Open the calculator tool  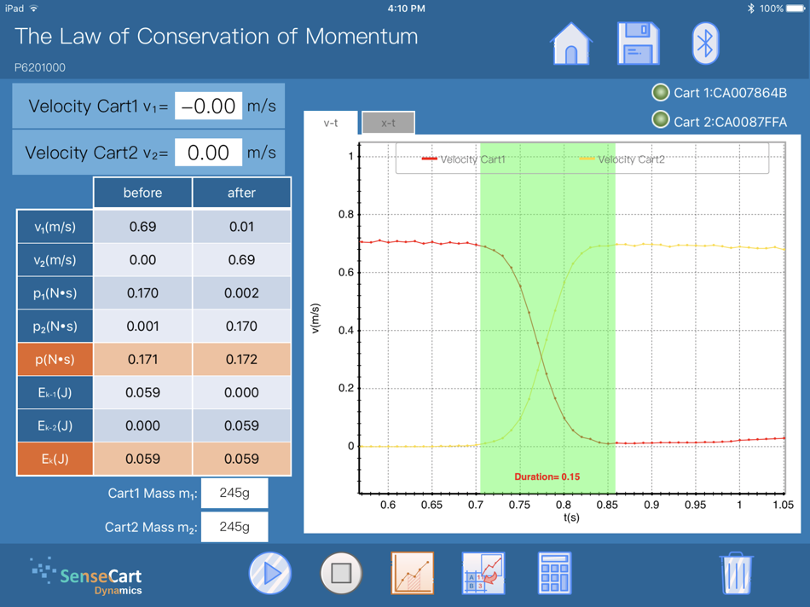pos(553,572)
